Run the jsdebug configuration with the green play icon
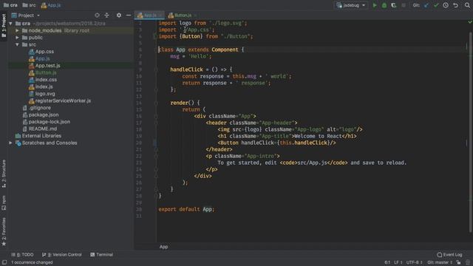 click(375, 5)
